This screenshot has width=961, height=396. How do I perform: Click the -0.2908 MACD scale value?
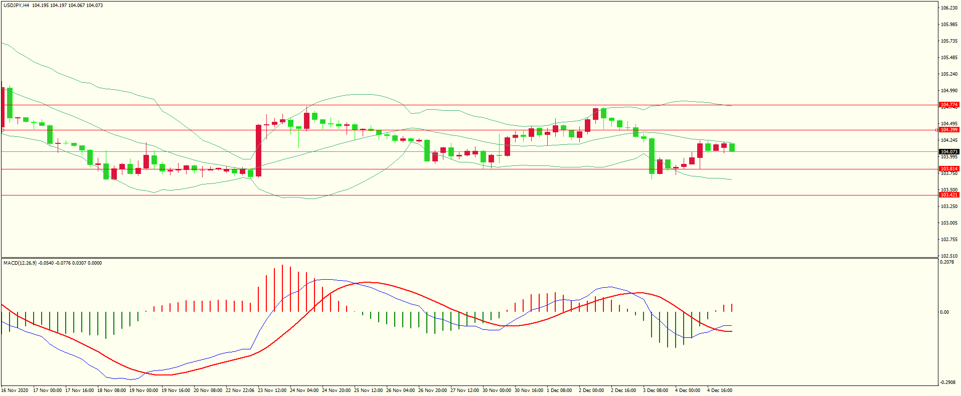[946, 382]
